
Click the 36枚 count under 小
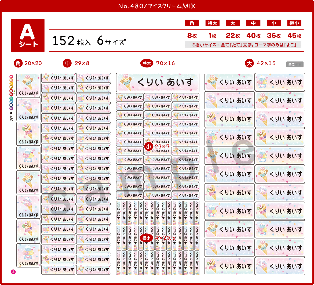274,36
